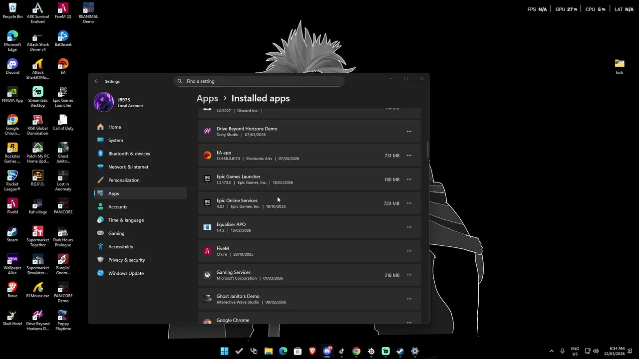639x359 pixels.
Task: Open more options for Epic Games Launcher
Action: 409,179
